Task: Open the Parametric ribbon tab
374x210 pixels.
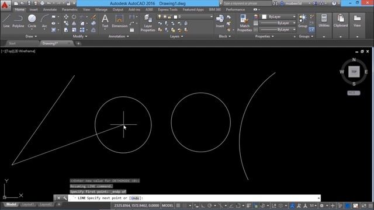Action: [70, 9]
